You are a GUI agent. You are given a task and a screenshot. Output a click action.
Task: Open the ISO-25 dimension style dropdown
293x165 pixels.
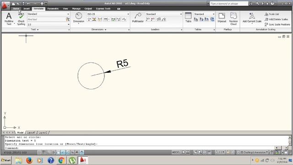[x=128, y=14]
